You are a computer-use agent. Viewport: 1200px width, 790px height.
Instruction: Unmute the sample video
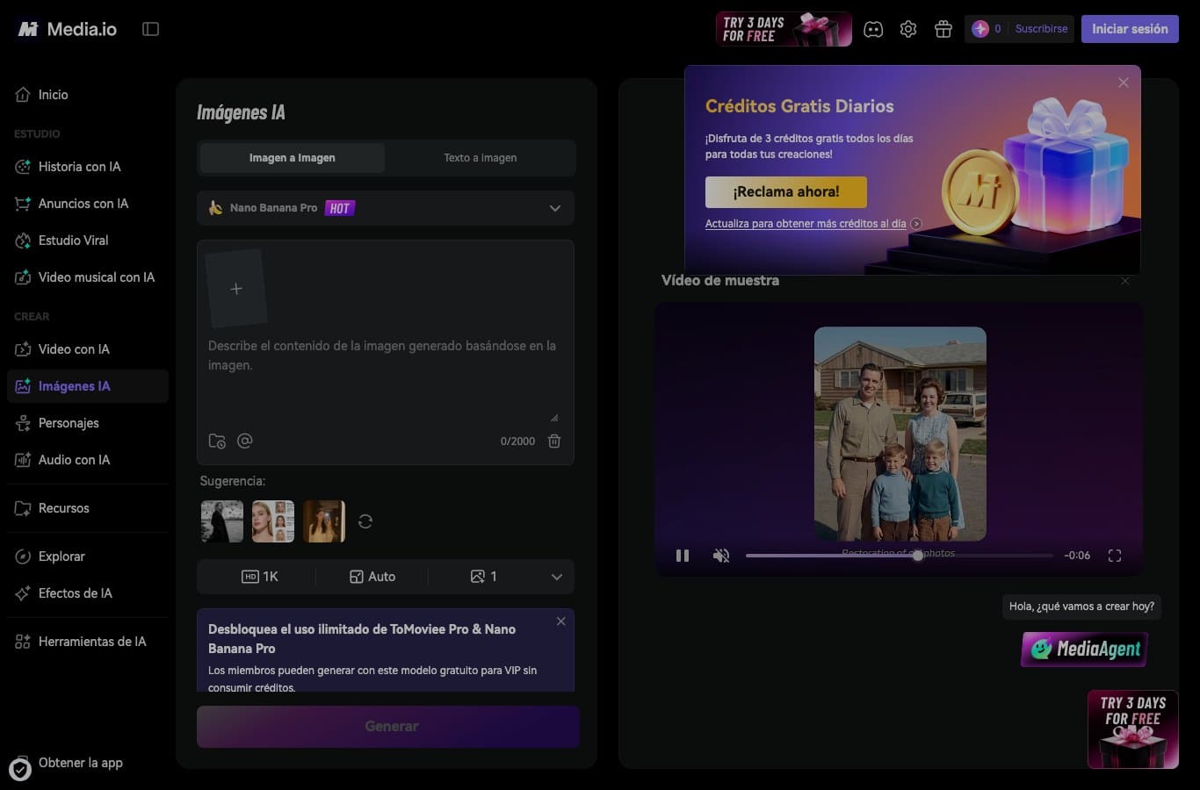coord(721,556)
